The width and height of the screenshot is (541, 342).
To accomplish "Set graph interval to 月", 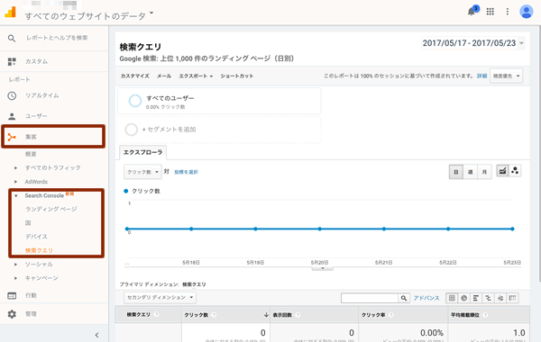I will coord(484,172).
